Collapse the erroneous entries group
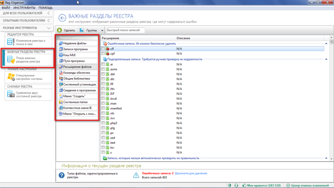This screenshot has width=334, height=188. click(326, 43)
